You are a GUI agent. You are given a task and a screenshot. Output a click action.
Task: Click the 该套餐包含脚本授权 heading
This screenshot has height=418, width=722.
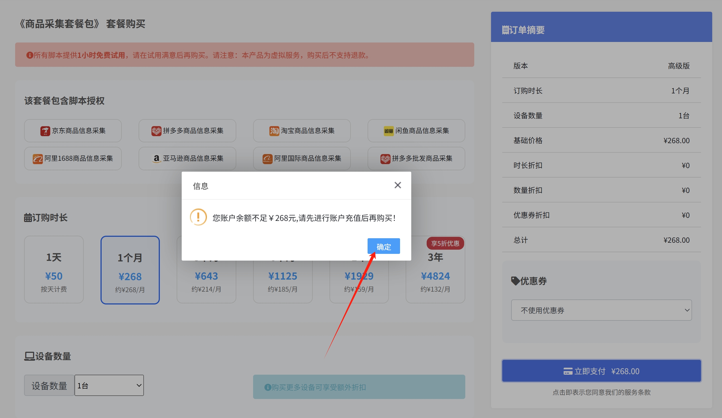click(x=64, y=101)
